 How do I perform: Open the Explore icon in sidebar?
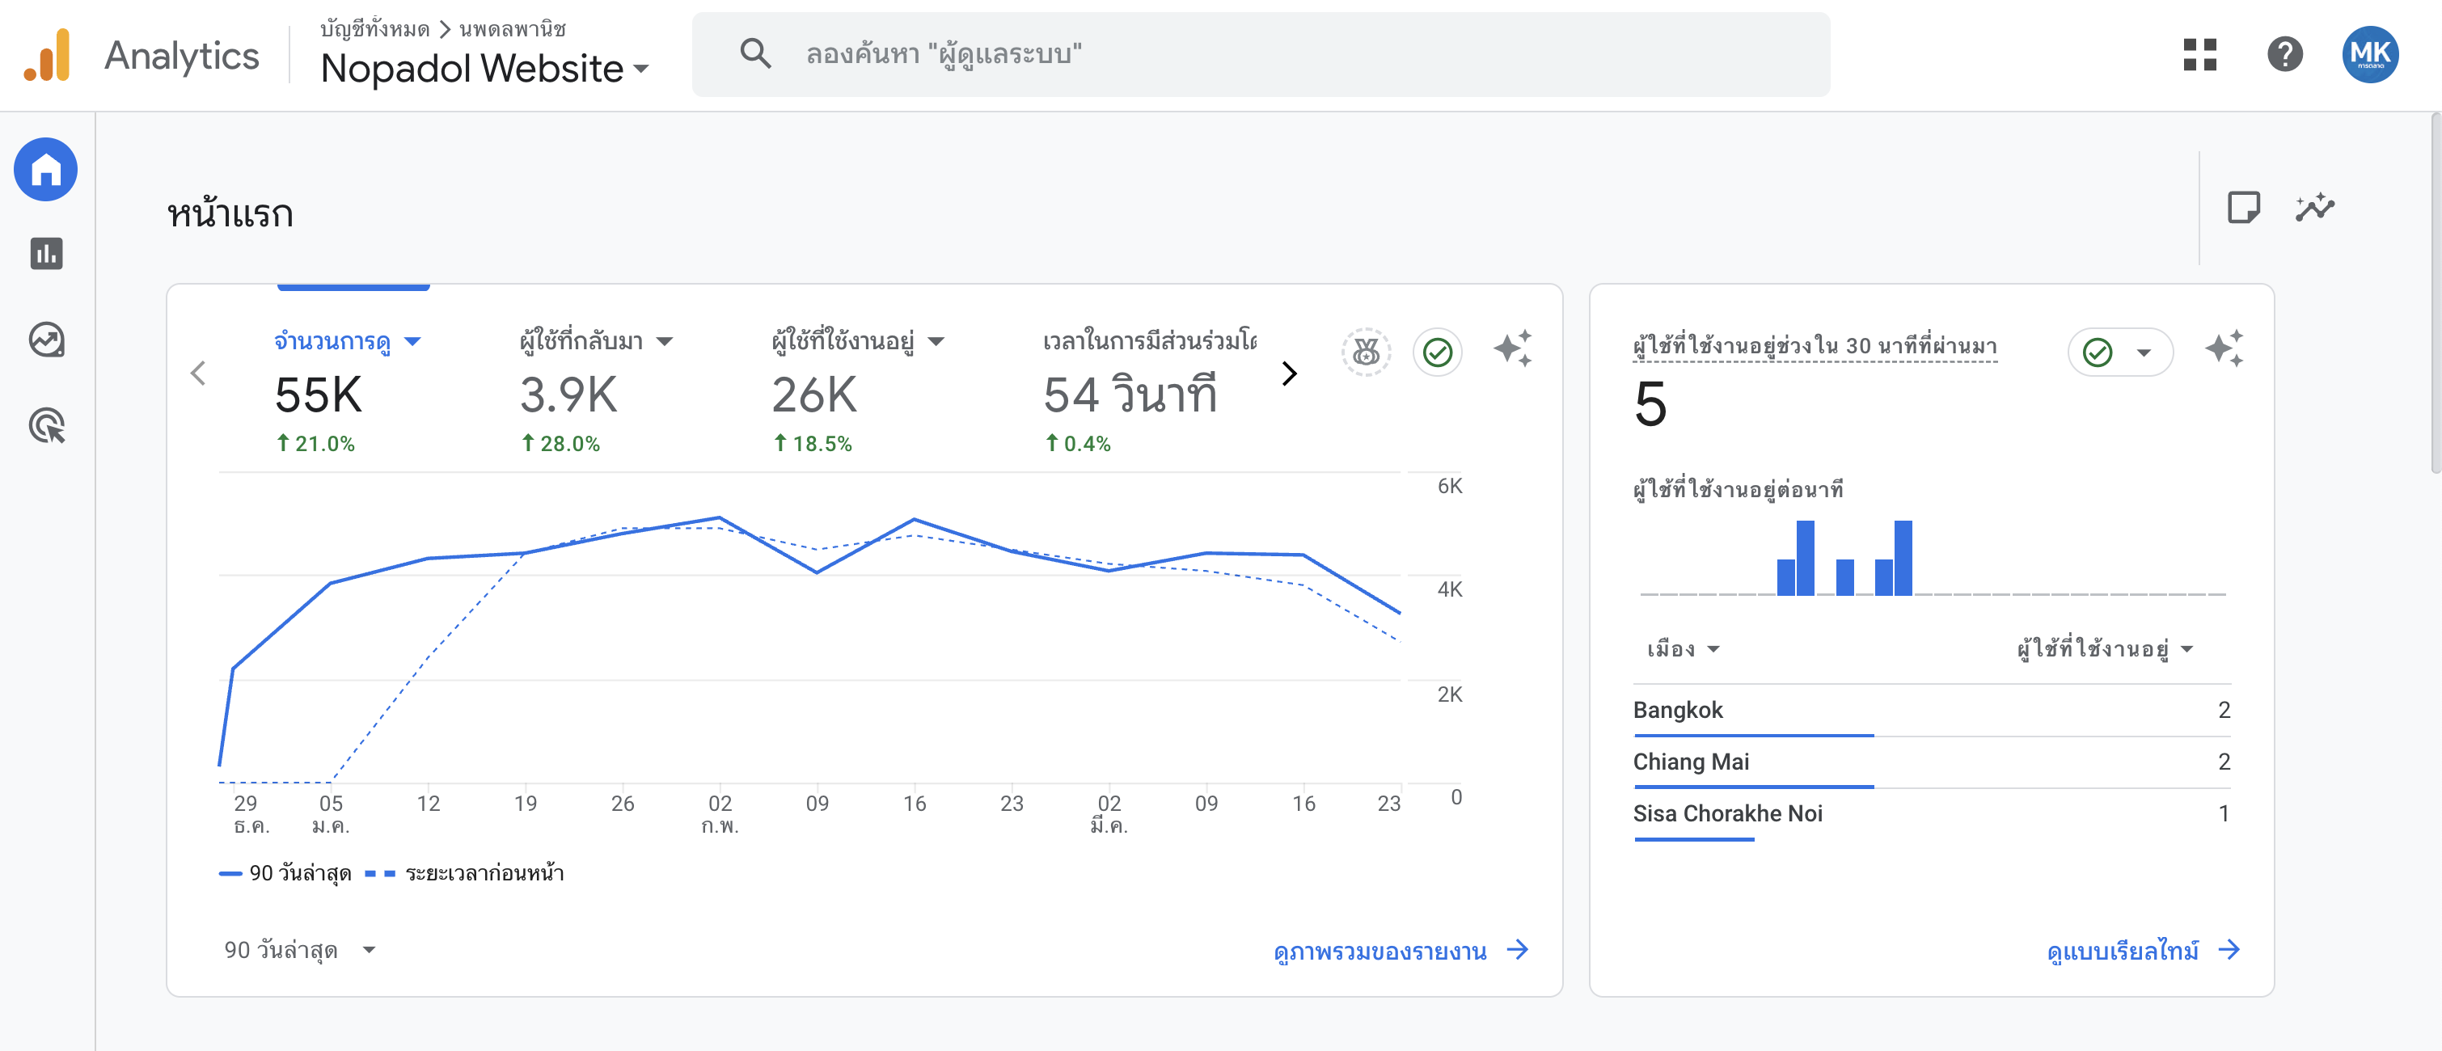[45, 340]
